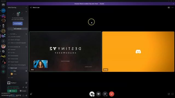Join Subscribers Shenanigans voice channel

pos(17,65)
